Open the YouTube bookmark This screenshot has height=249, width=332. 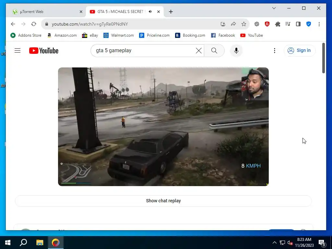pyautogui.click(x=252, y=35)
